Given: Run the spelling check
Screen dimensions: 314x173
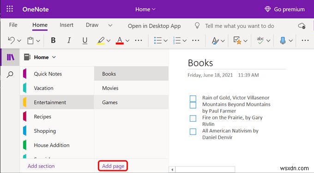Looking at the screenshot, I should [260, 40].
